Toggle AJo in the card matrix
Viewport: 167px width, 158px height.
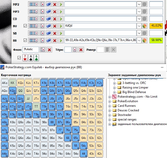coord(5,99)
